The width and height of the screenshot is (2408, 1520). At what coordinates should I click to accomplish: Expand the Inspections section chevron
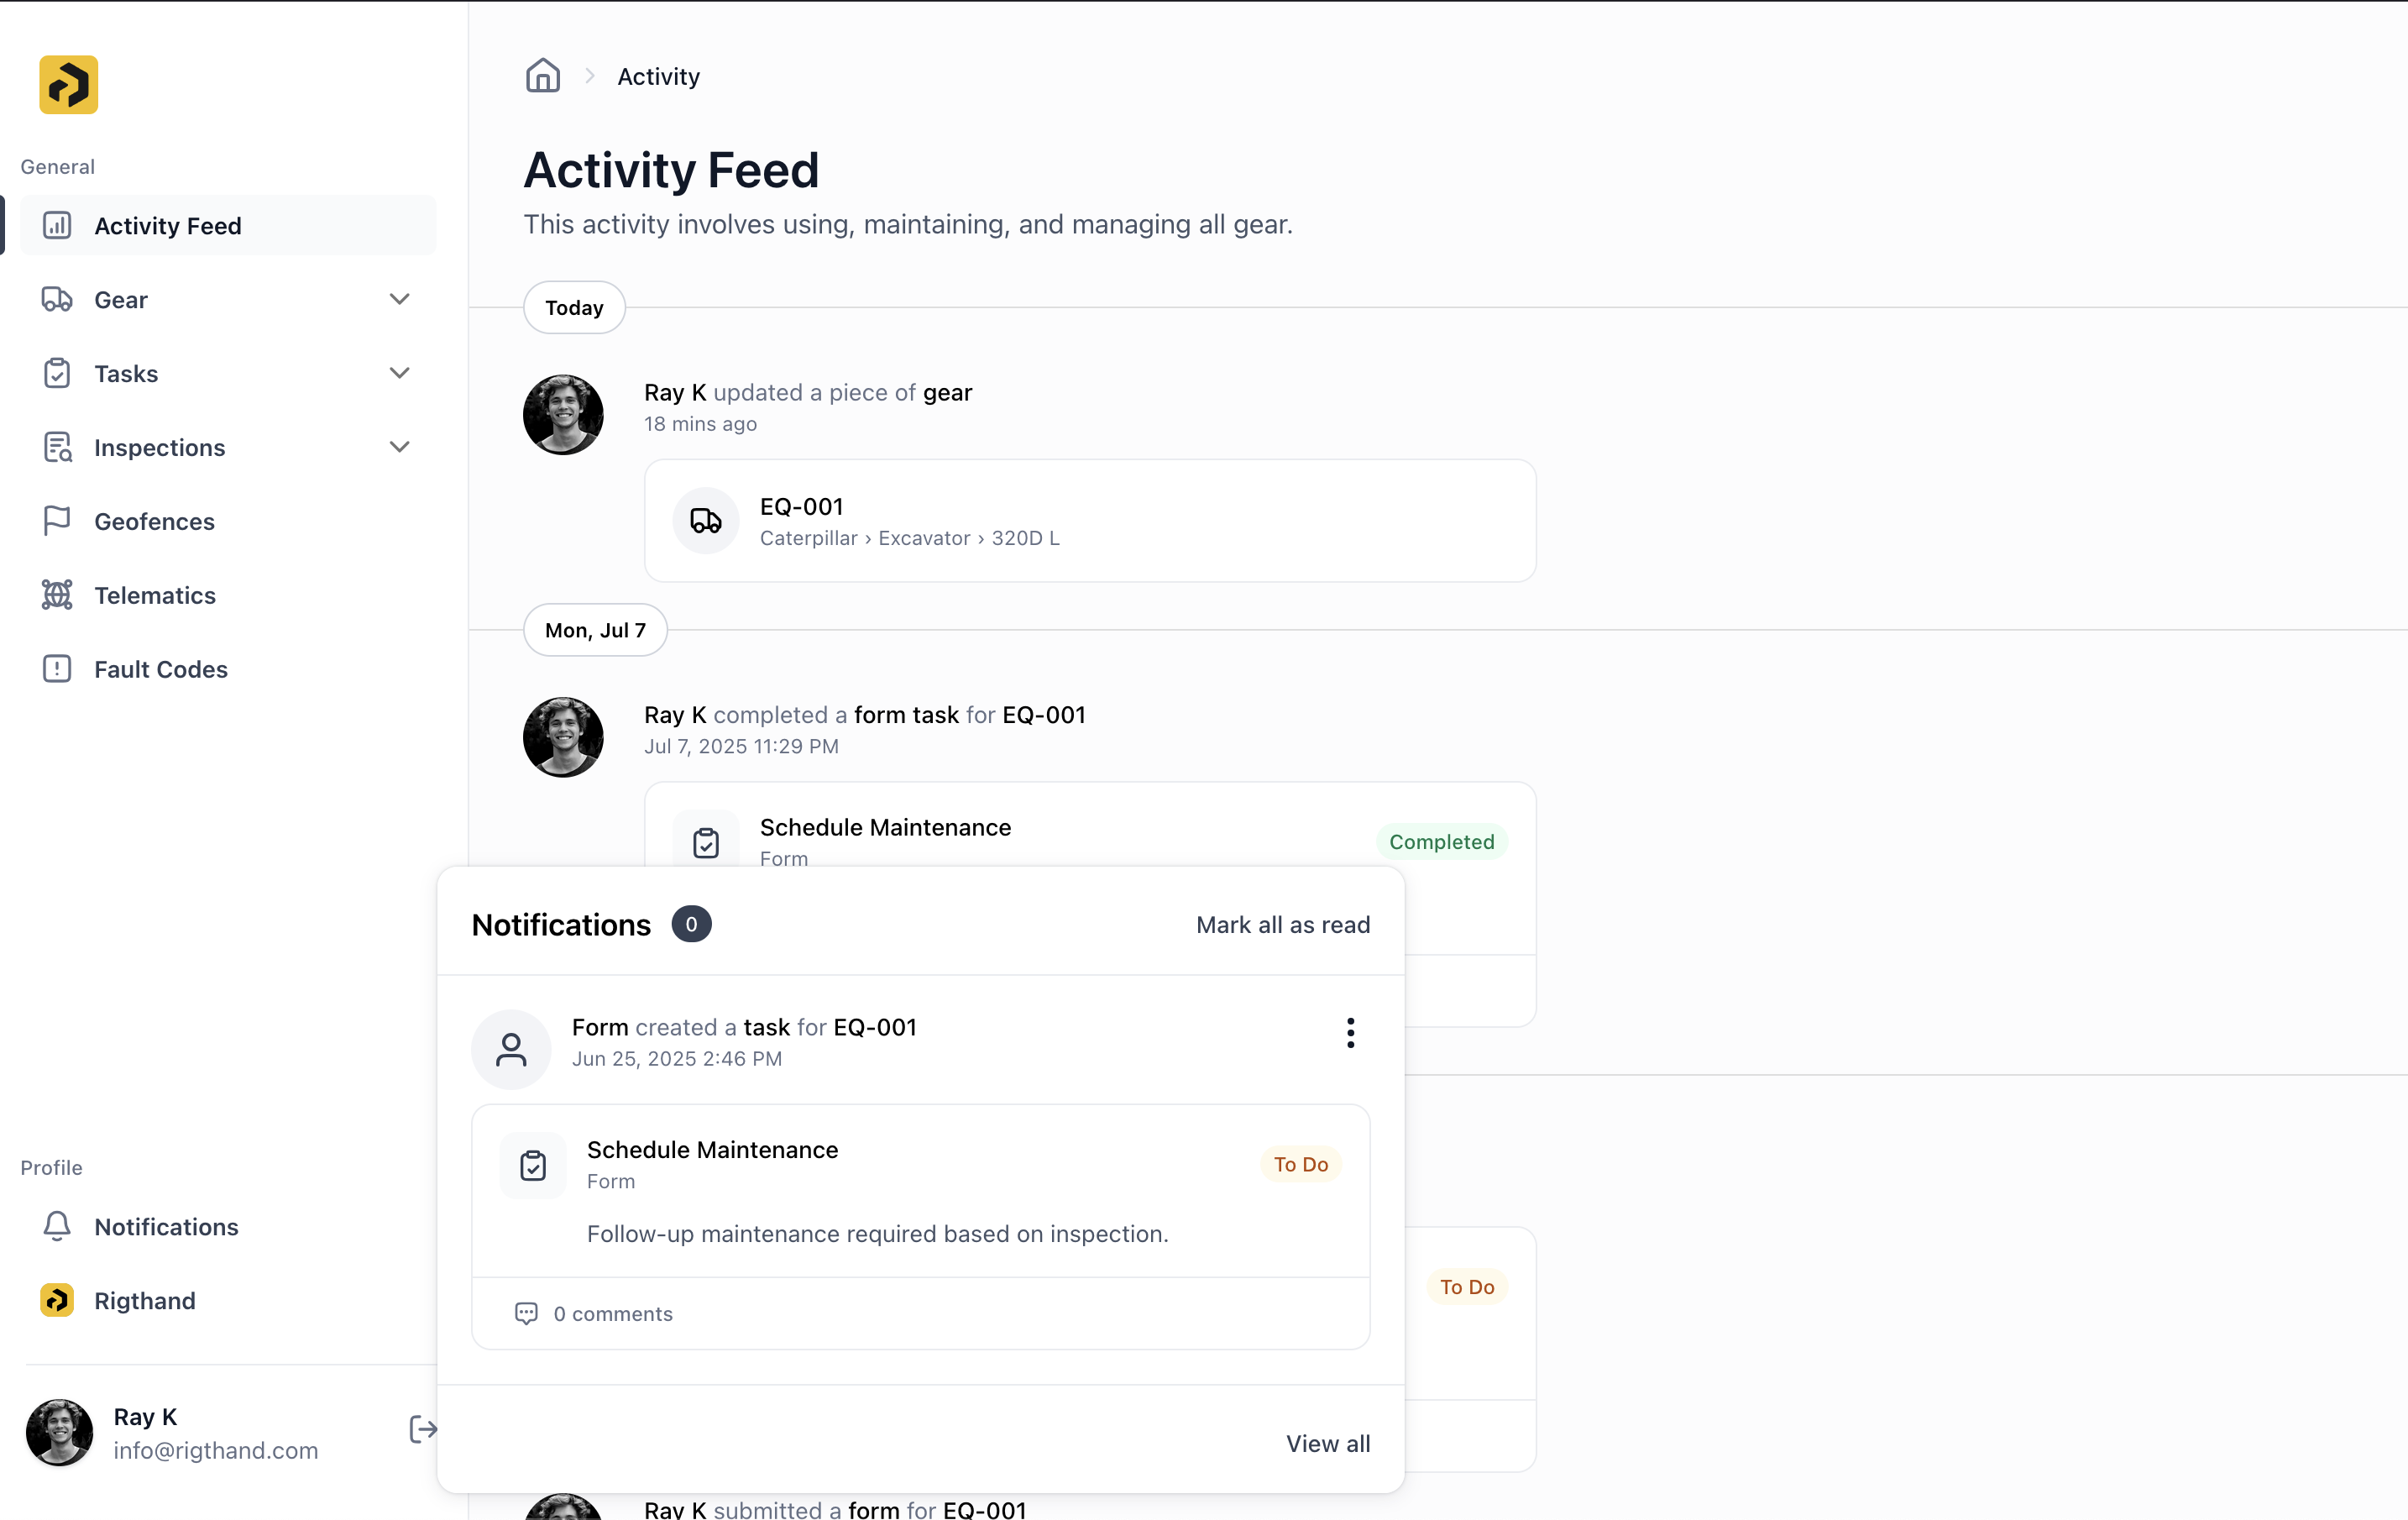[400, 446]
